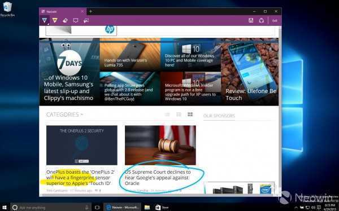
Task: Select the Clip tool in Web Note toolbar
Action: 86,20
